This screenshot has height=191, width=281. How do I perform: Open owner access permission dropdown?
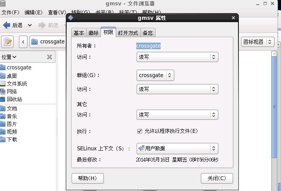point(177,57)
